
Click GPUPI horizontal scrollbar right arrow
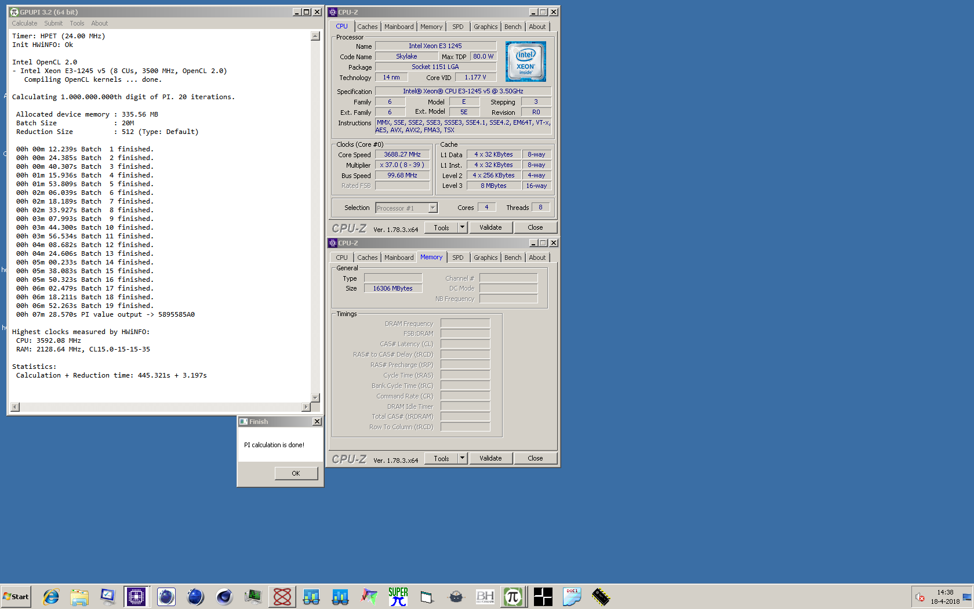[x=306, y=407]
